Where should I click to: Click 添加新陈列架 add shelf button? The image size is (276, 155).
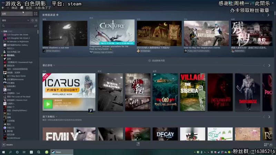click(x=157, y=61)
